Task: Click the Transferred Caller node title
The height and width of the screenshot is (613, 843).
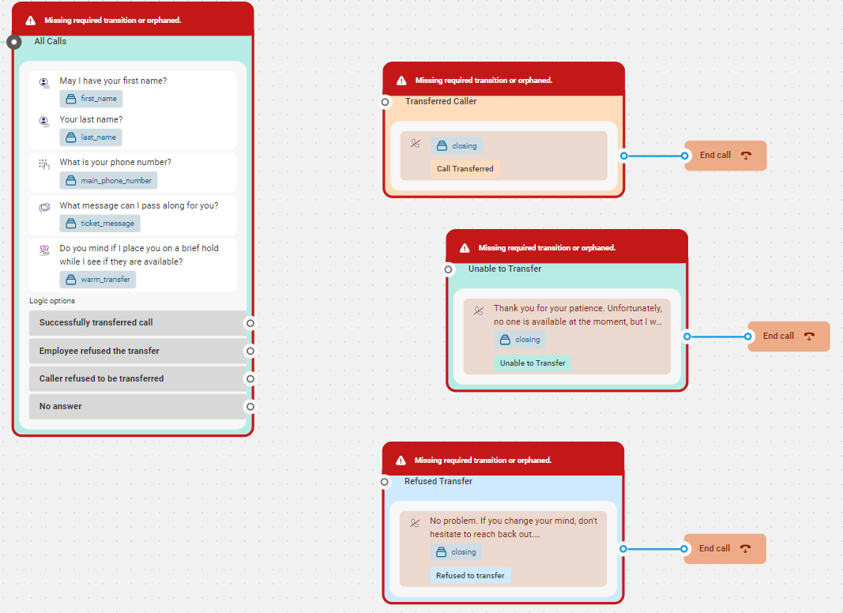Action: pyautogui.click(x=441, y=101)
